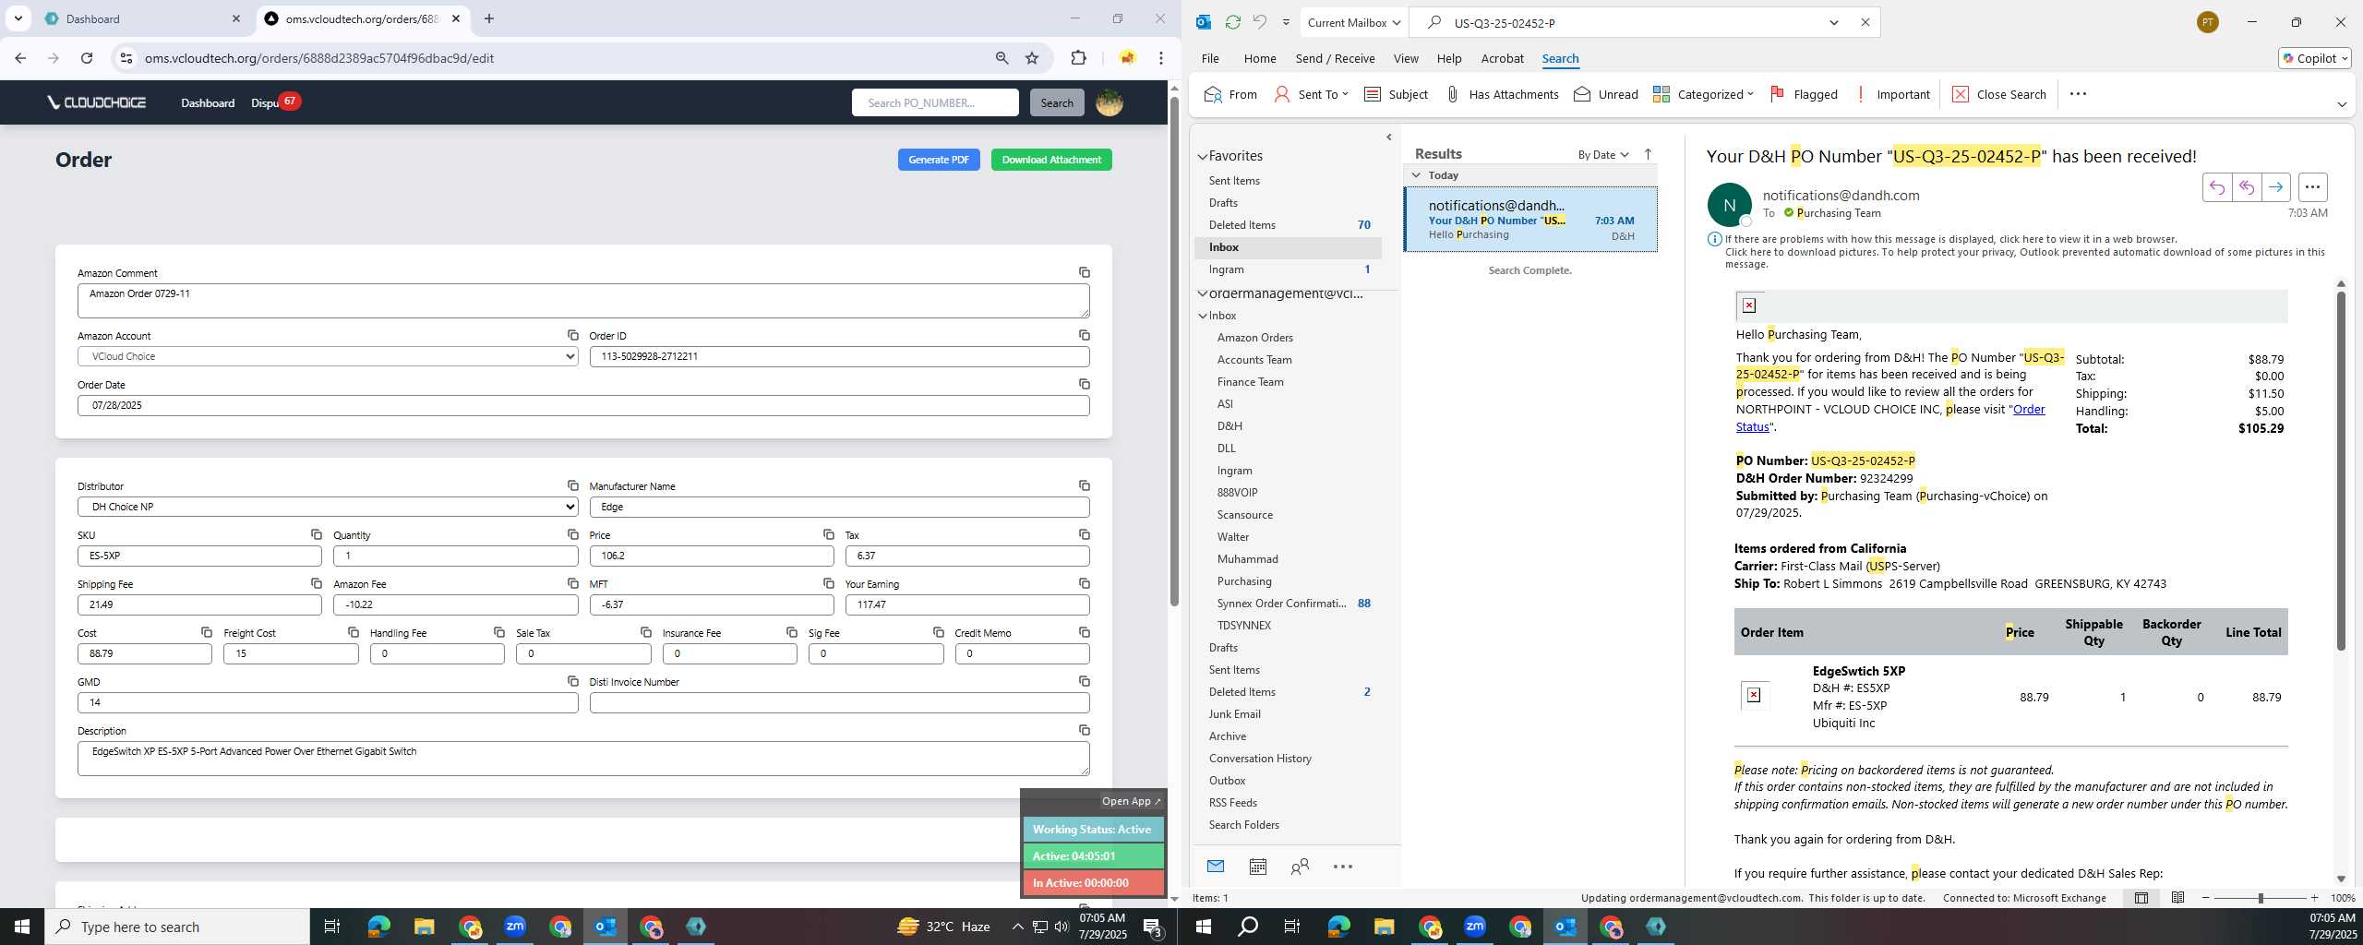The width and height of the screenshot is (2363, 945).
Task: Open the Outlook Home tab
Action: [x=1260, y=58]
